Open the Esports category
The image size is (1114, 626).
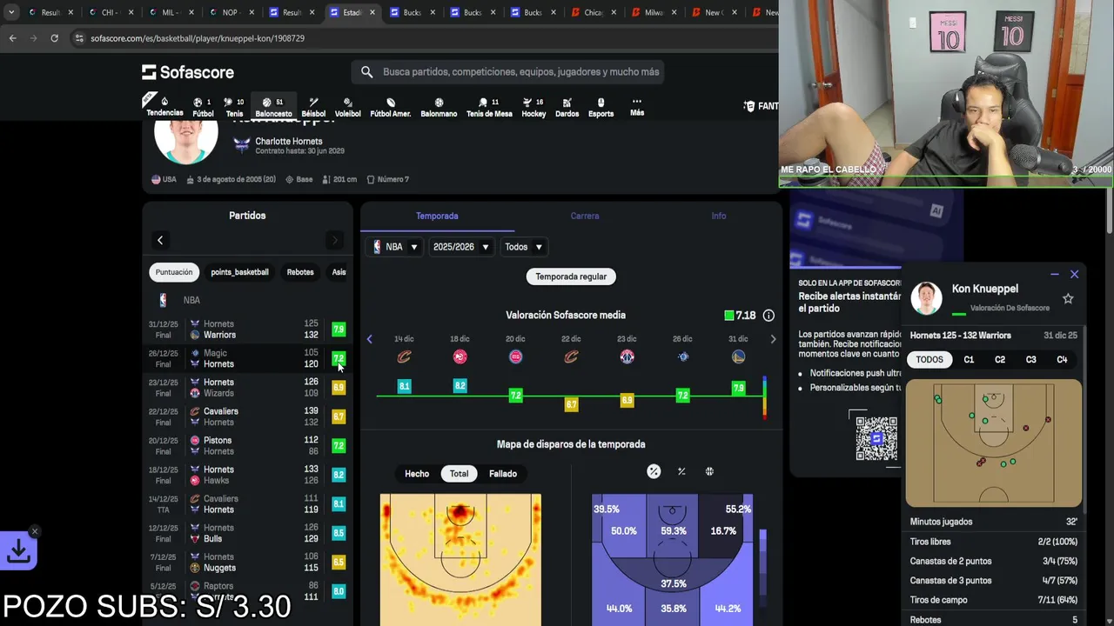[601, 107]
